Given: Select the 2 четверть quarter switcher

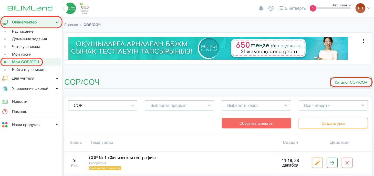Looking at the screenshot, I should (292, 8).
